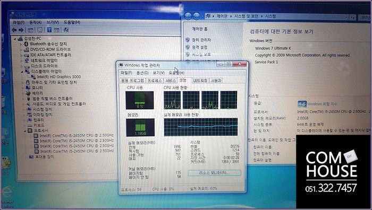
Task: Click Back button in the System window
Action: 188,16
